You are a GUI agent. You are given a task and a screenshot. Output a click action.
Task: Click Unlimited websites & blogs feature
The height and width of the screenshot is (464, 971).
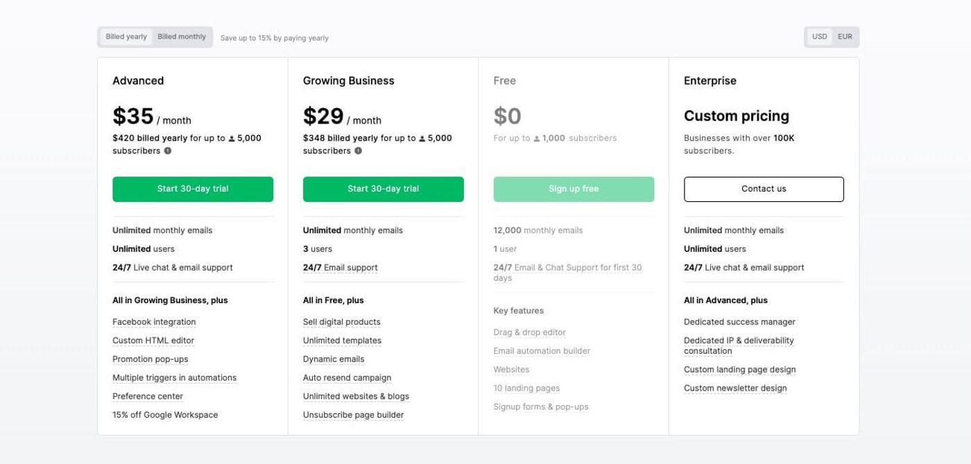[356, 397]
